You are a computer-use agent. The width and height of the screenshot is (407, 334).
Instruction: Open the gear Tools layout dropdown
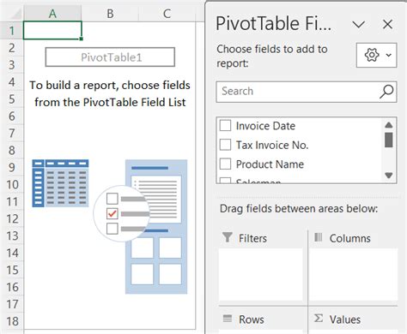coord(376,55)
